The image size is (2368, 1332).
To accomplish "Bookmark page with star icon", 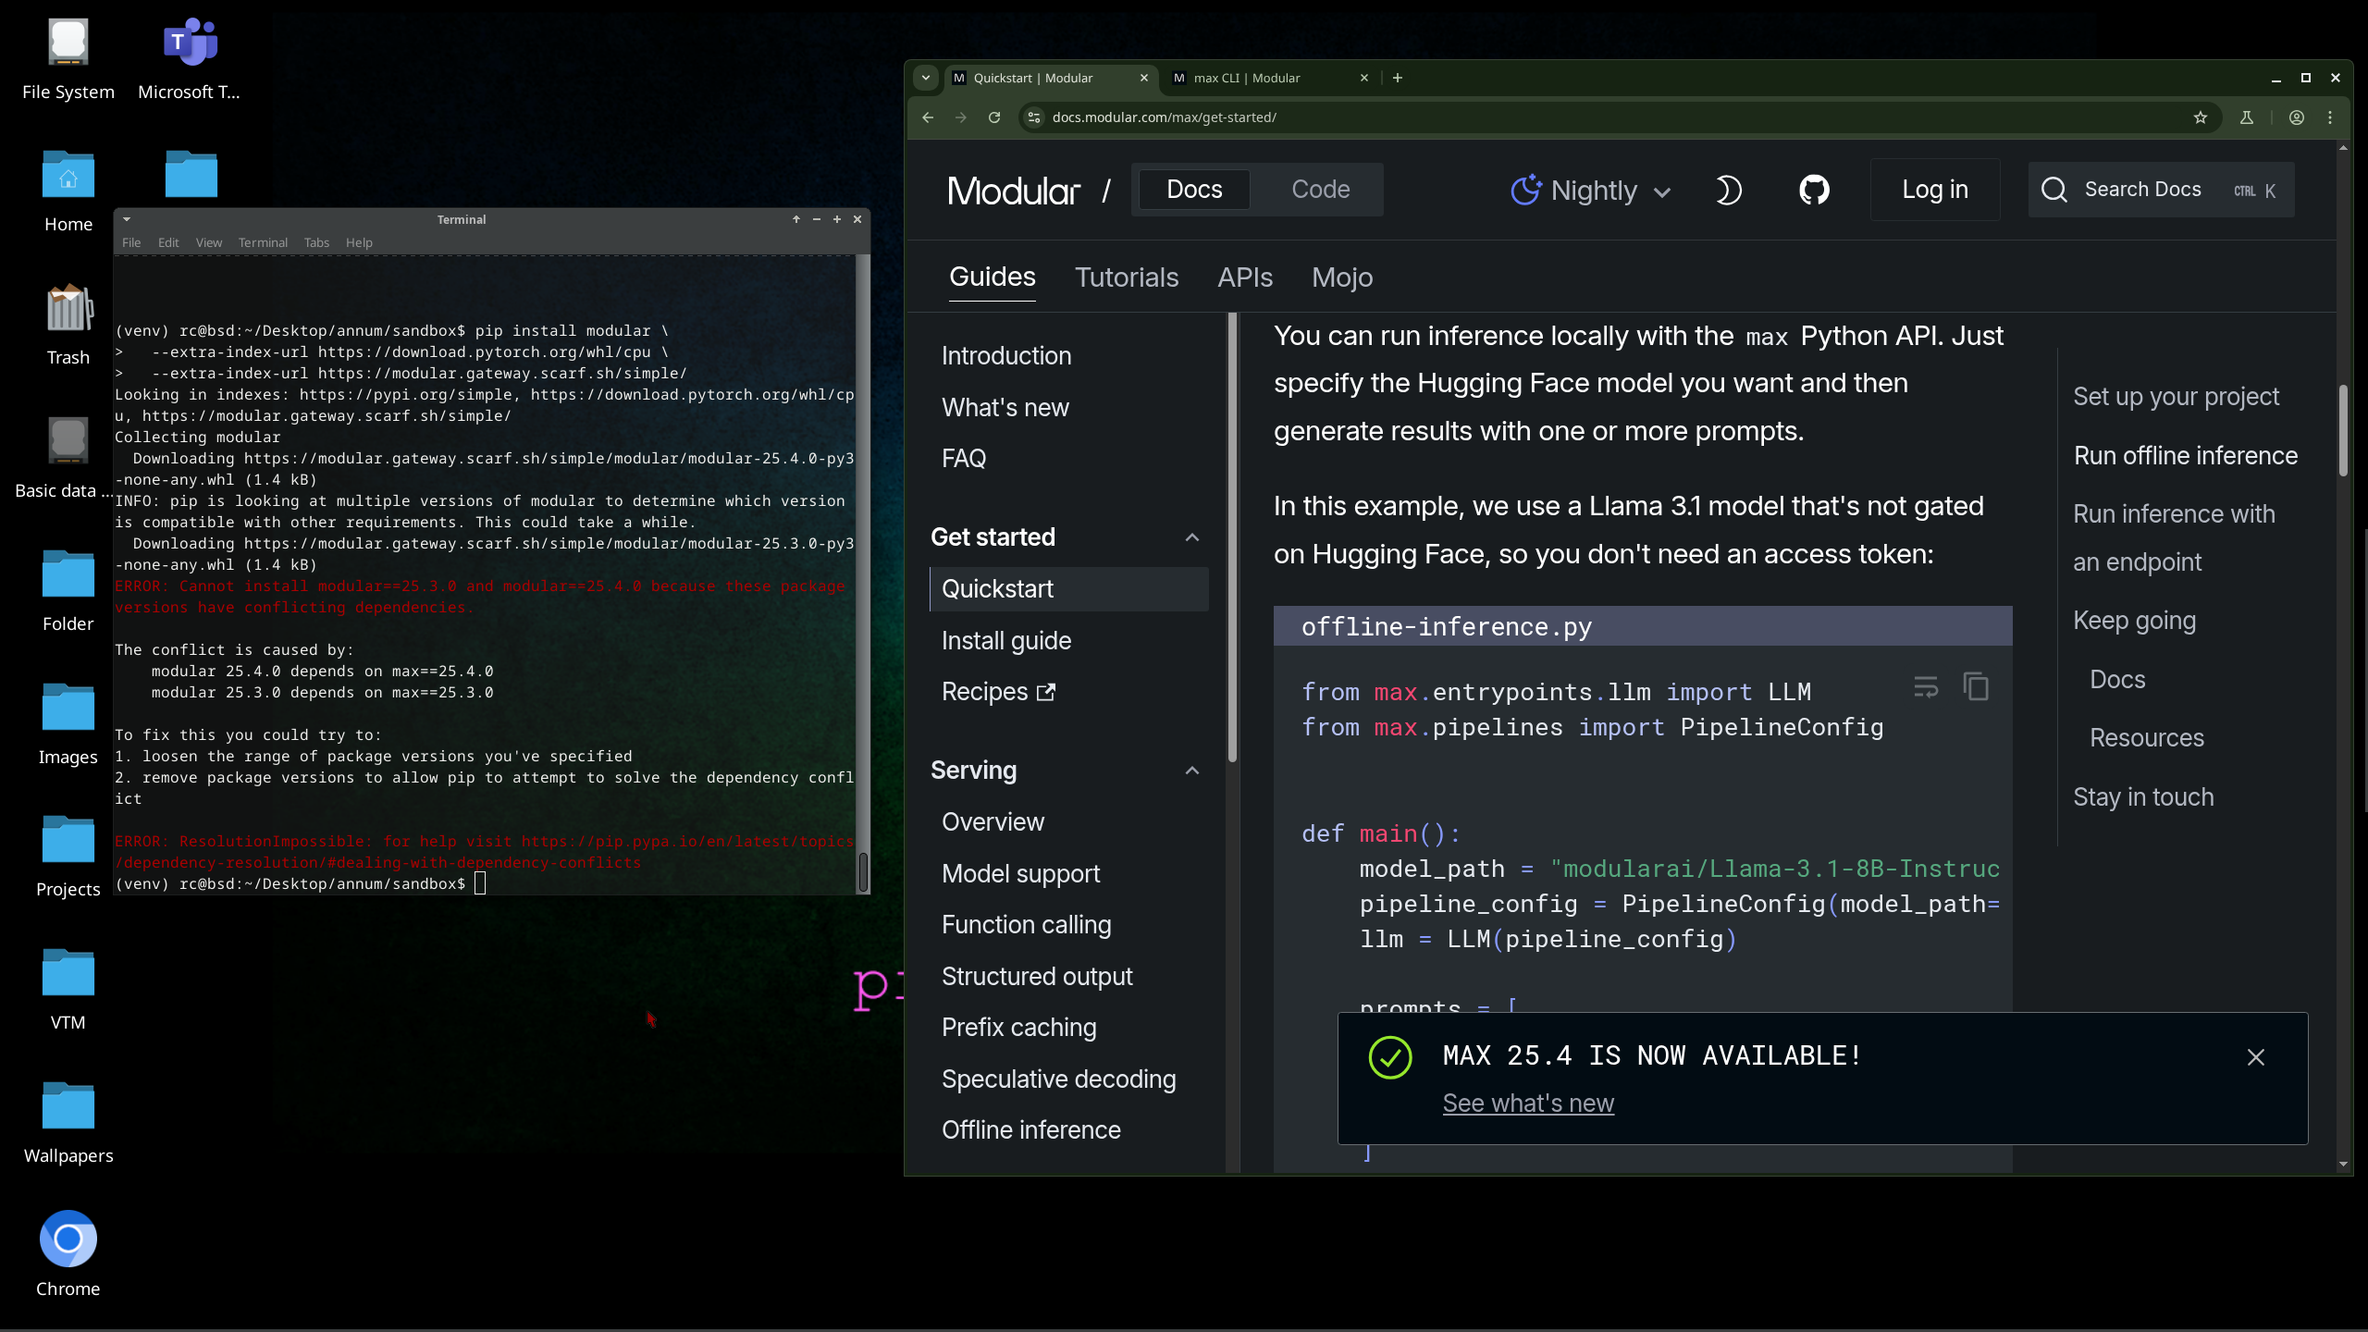I will click(2201, 117).
